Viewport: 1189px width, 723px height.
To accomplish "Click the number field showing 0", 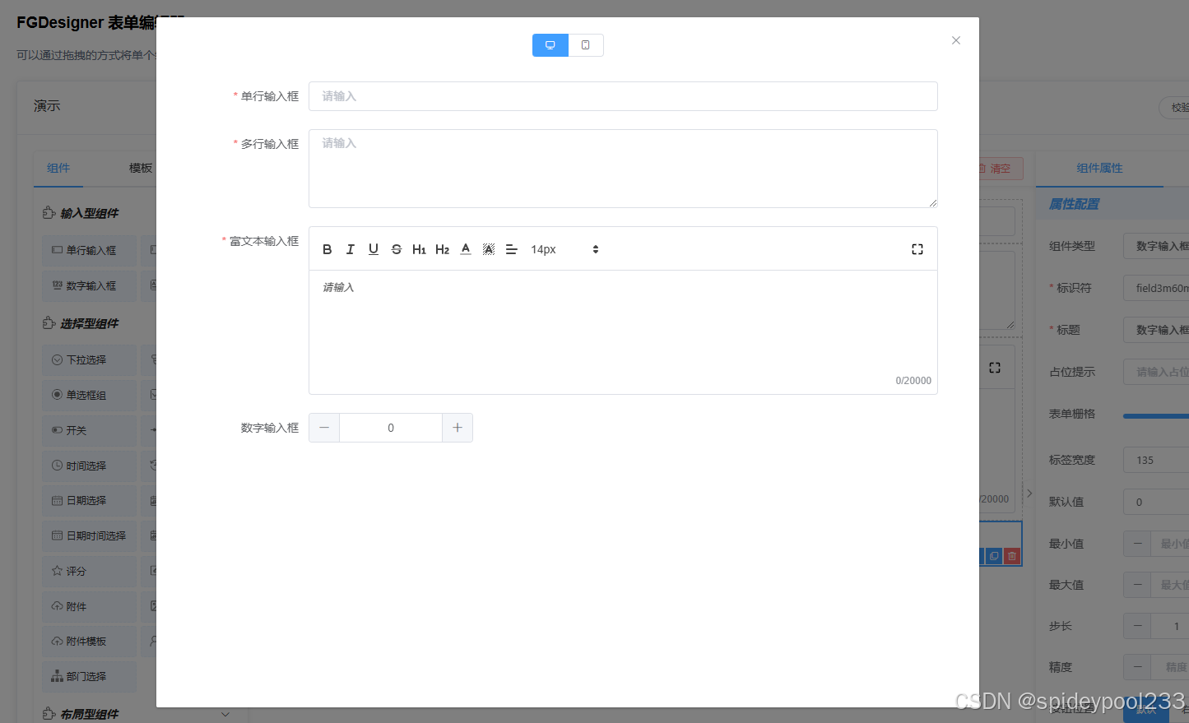I will click(391, 428).
